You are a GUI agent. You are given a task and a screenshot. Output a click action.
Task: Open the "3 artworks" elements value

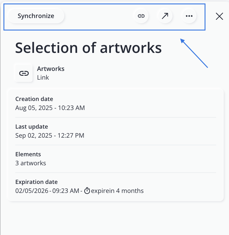click(31, 163)
